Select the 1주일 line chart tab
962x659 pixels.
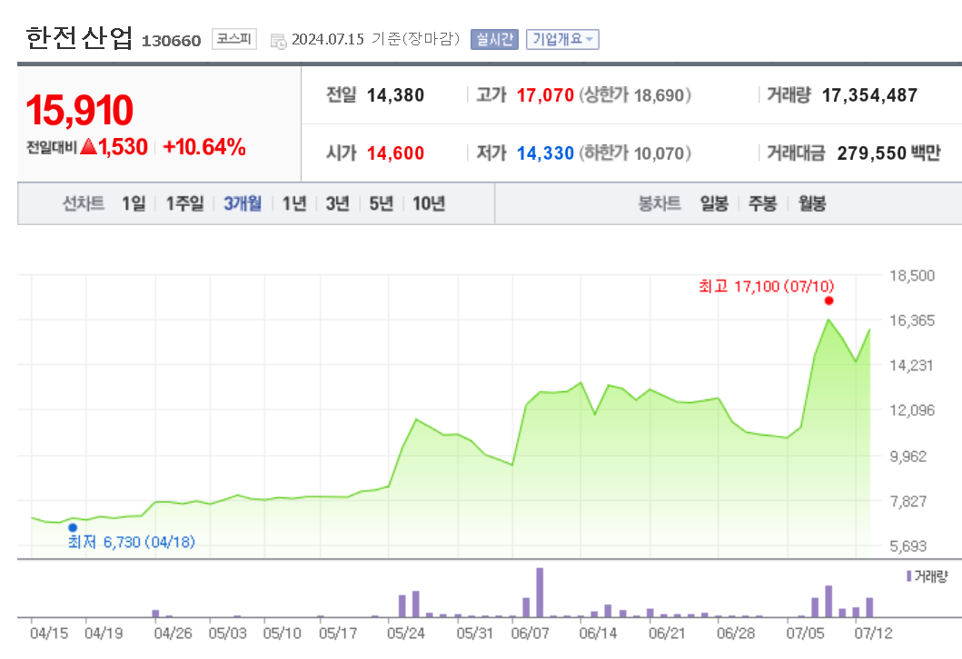point(184,203)
